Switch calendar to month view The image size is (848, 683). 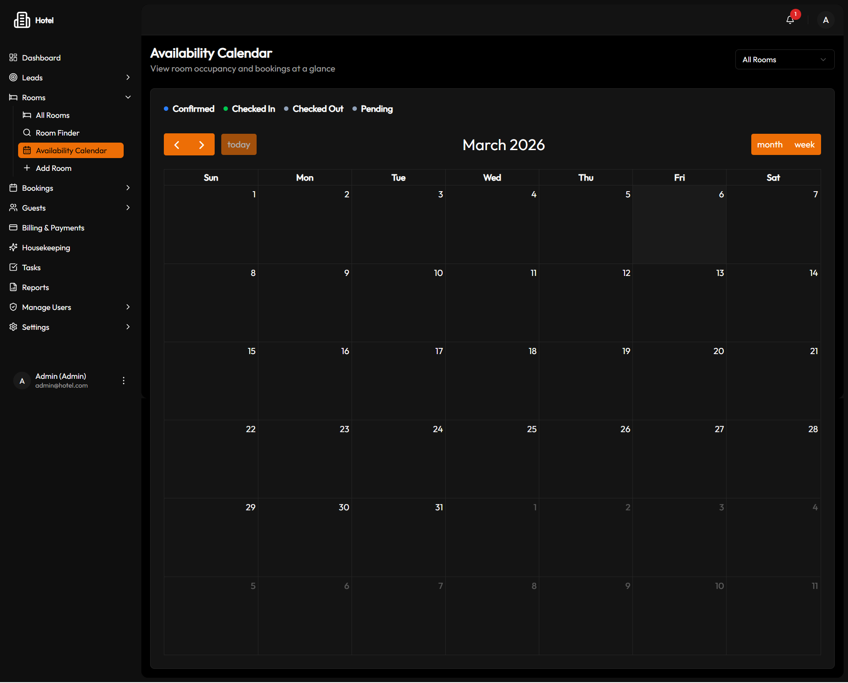(x=769, y=145)
